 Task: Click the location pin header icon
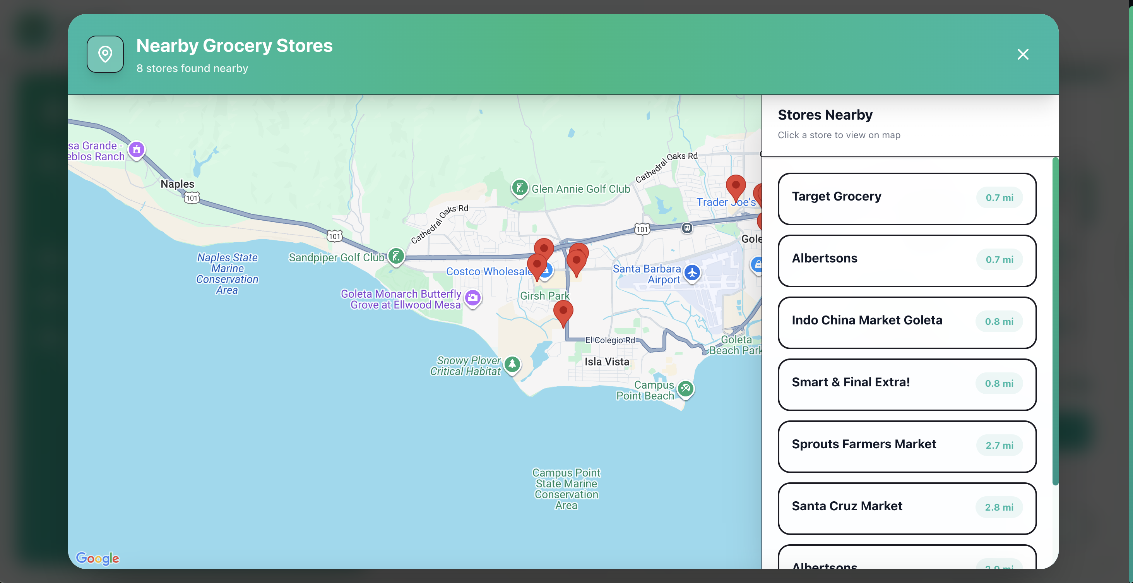click(105, 54)
